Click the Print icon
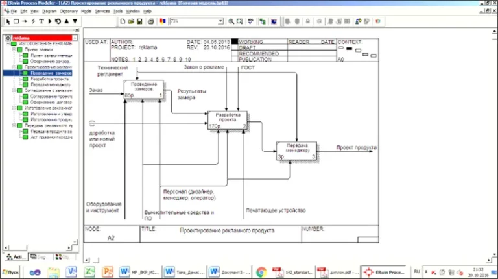Image resolution: width=498 pixels, height=279 pixels. coord(150,21)
